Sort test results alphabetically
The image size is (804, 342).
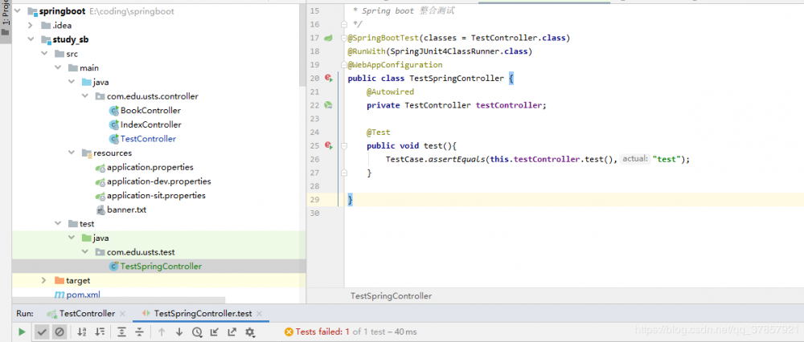(x=82, y=332)
